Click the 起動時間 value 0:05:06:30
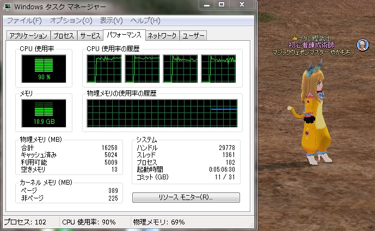The width and height of the screenshot is (375, 231). click(x=222, y=170)
